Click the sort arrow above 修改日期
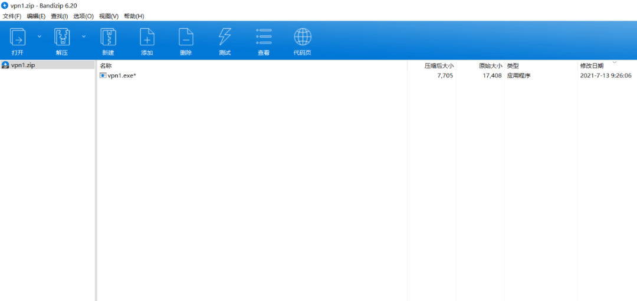 [614, 62]
